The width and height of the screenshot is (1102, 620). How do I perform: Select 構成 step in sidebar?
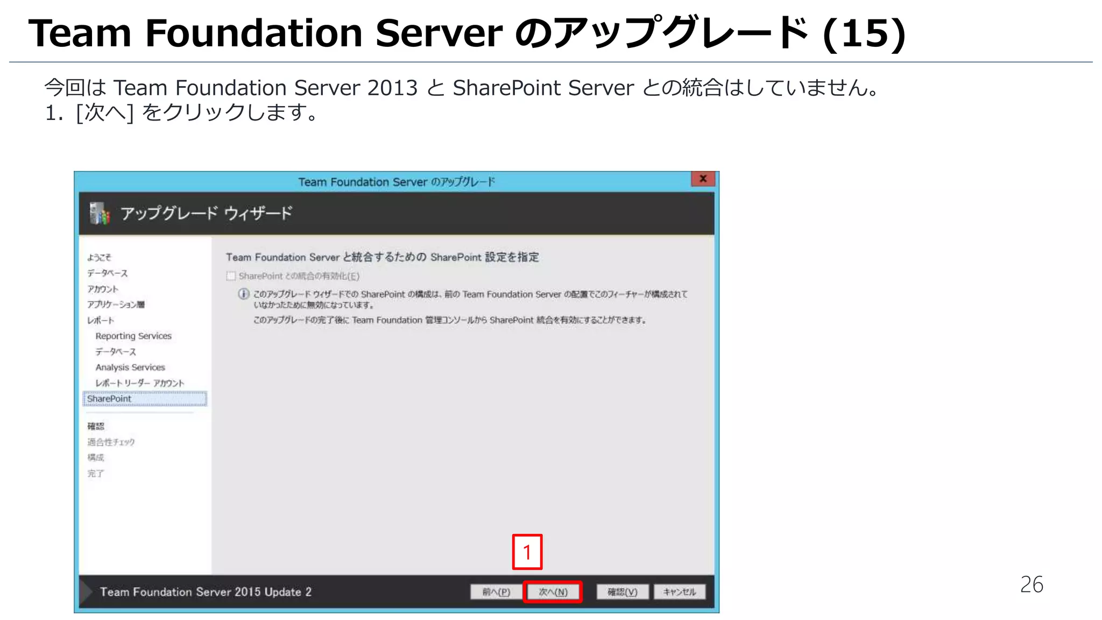click(96, 457)
